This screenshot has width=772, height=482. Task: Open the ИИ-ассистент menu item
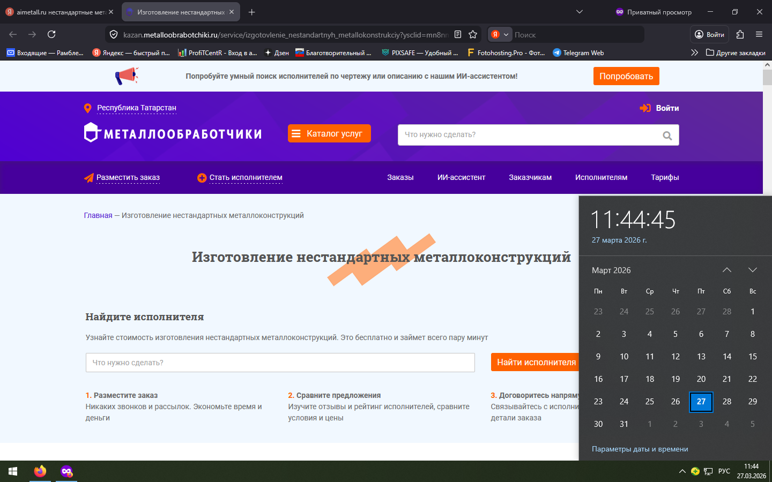click(462, 177)
